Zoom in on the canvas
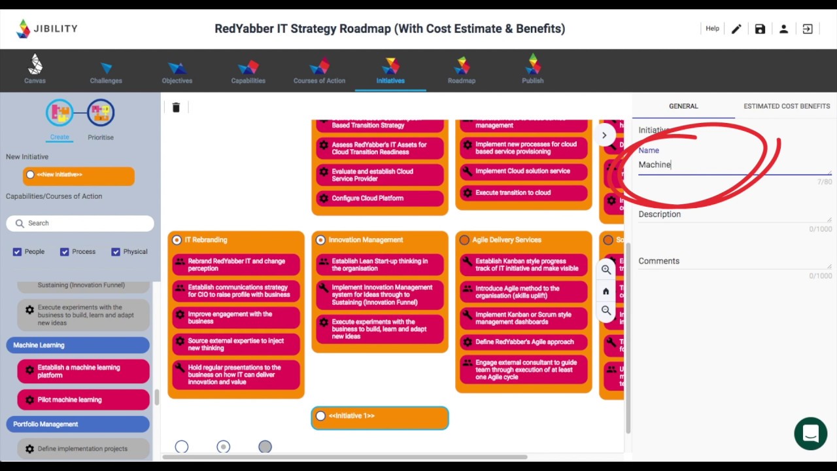837x471 pixels. (606, 270)
